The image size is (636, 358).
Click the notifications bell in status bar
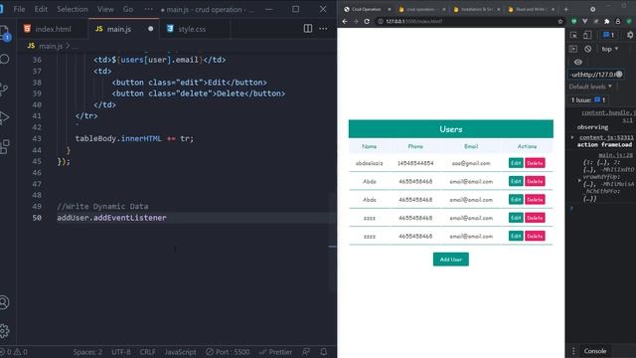[x=324, y=352]
